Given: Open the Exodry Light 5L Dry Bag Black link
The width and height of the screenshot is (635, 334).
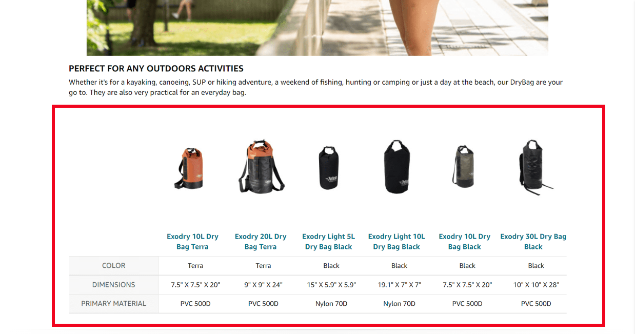Looking at the screenshot, I should [x=328, y=242].
